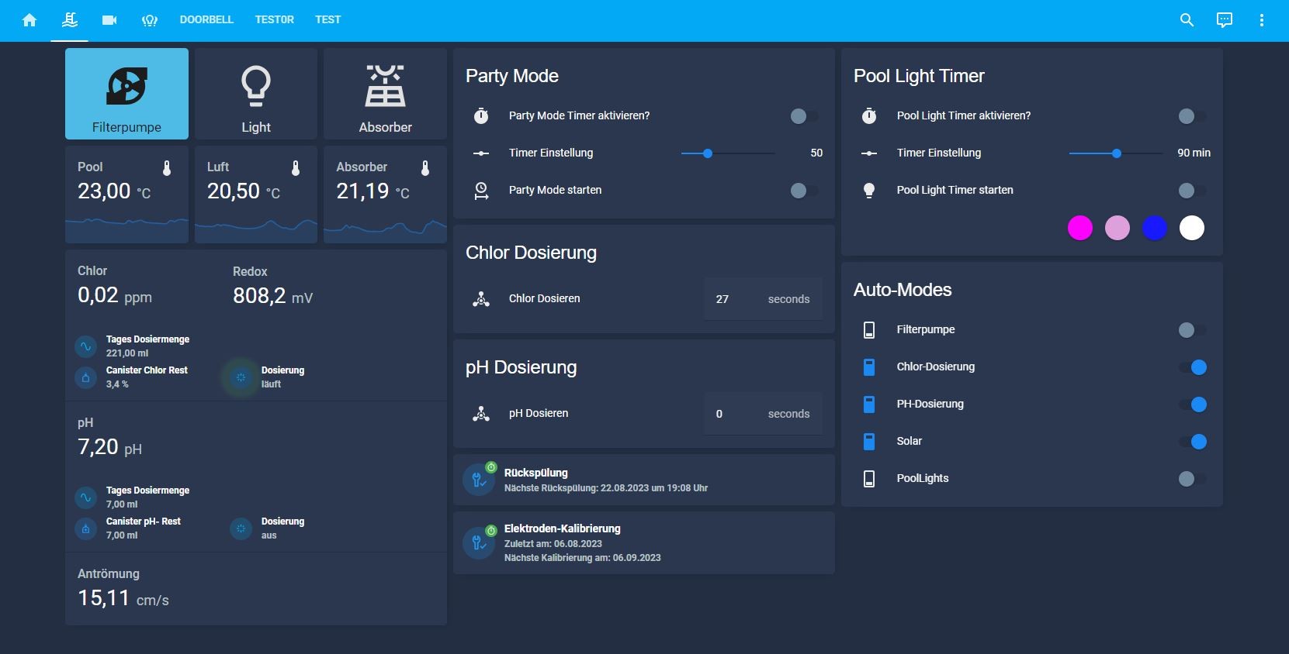Screen dimensions: 1289x654
Task: Open search in the top bar
Action: click(1187, 20)
